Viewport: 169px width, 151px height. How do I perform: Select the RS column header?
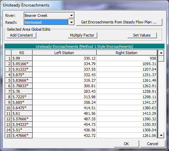(22, 53)
